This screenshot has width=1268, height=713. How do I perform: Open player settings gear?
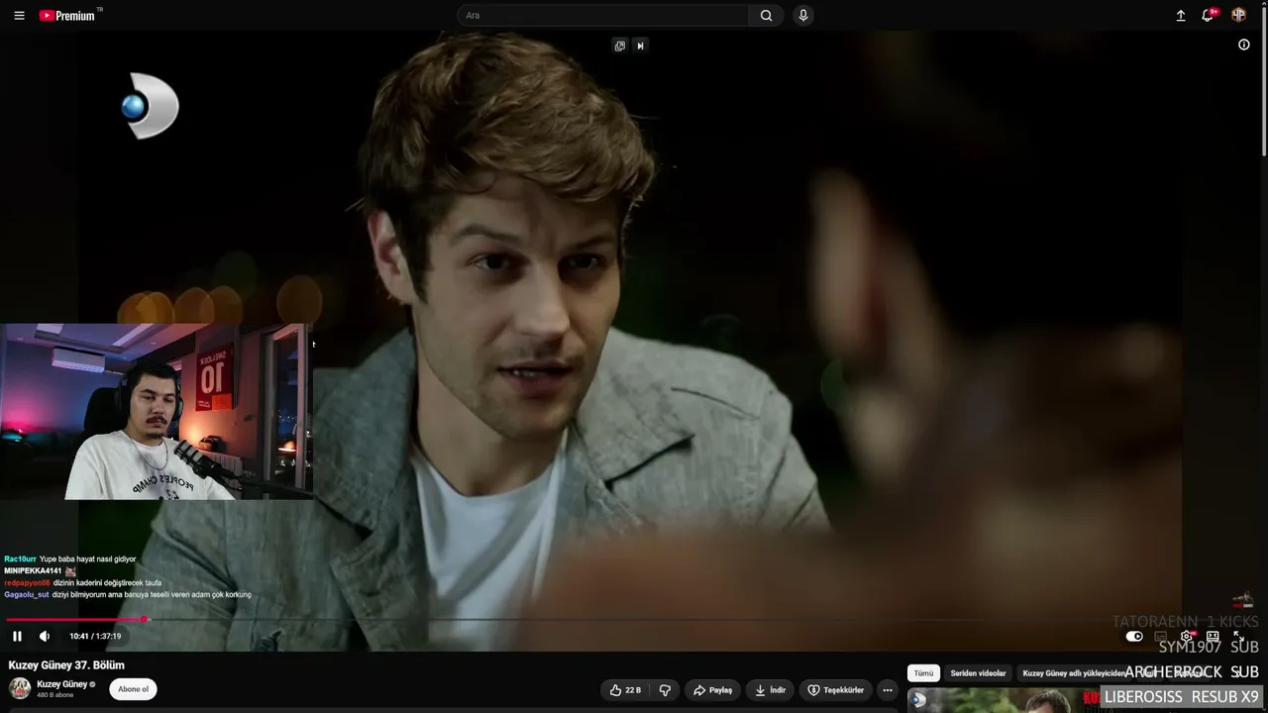click(x=1187, y=637)
